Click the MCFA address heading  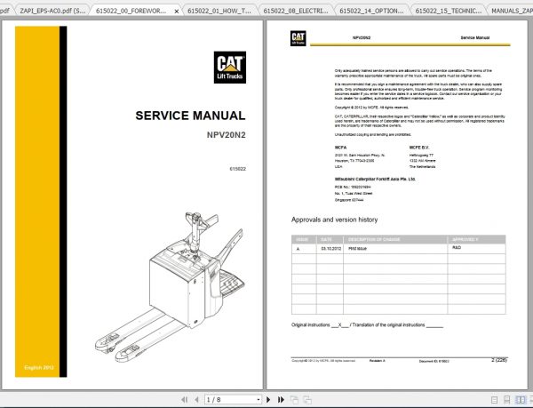(x=340, y=148)
